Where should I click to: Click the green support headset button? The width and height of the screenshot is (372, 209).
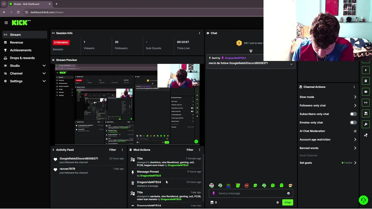coord(363,200)
